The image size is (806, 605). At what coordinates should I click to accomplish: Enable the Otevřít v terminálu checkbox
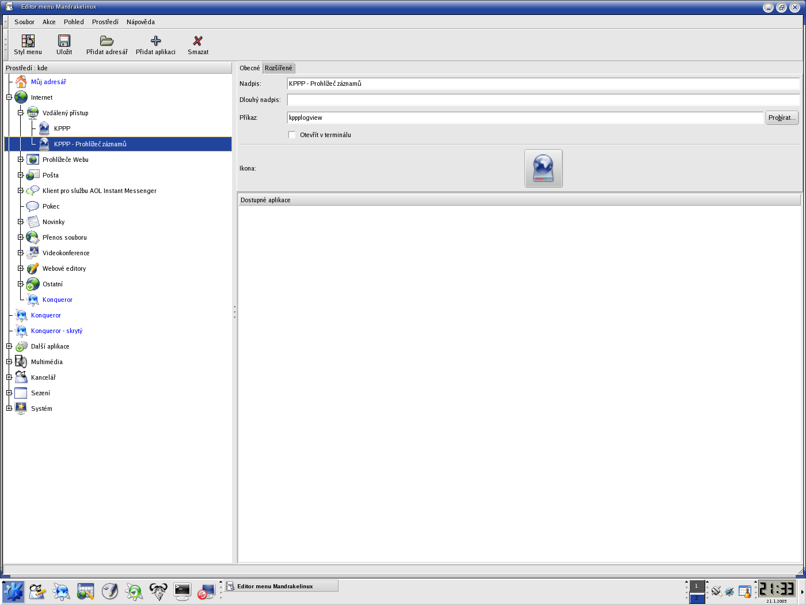(x=292, y=135)
